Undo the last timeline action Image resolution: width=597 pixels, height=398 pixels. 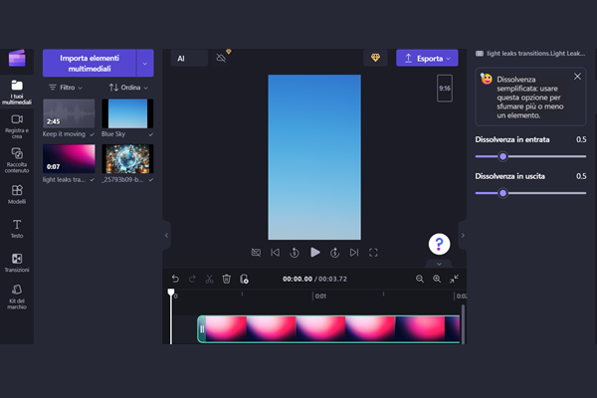[x=175, y=280]
